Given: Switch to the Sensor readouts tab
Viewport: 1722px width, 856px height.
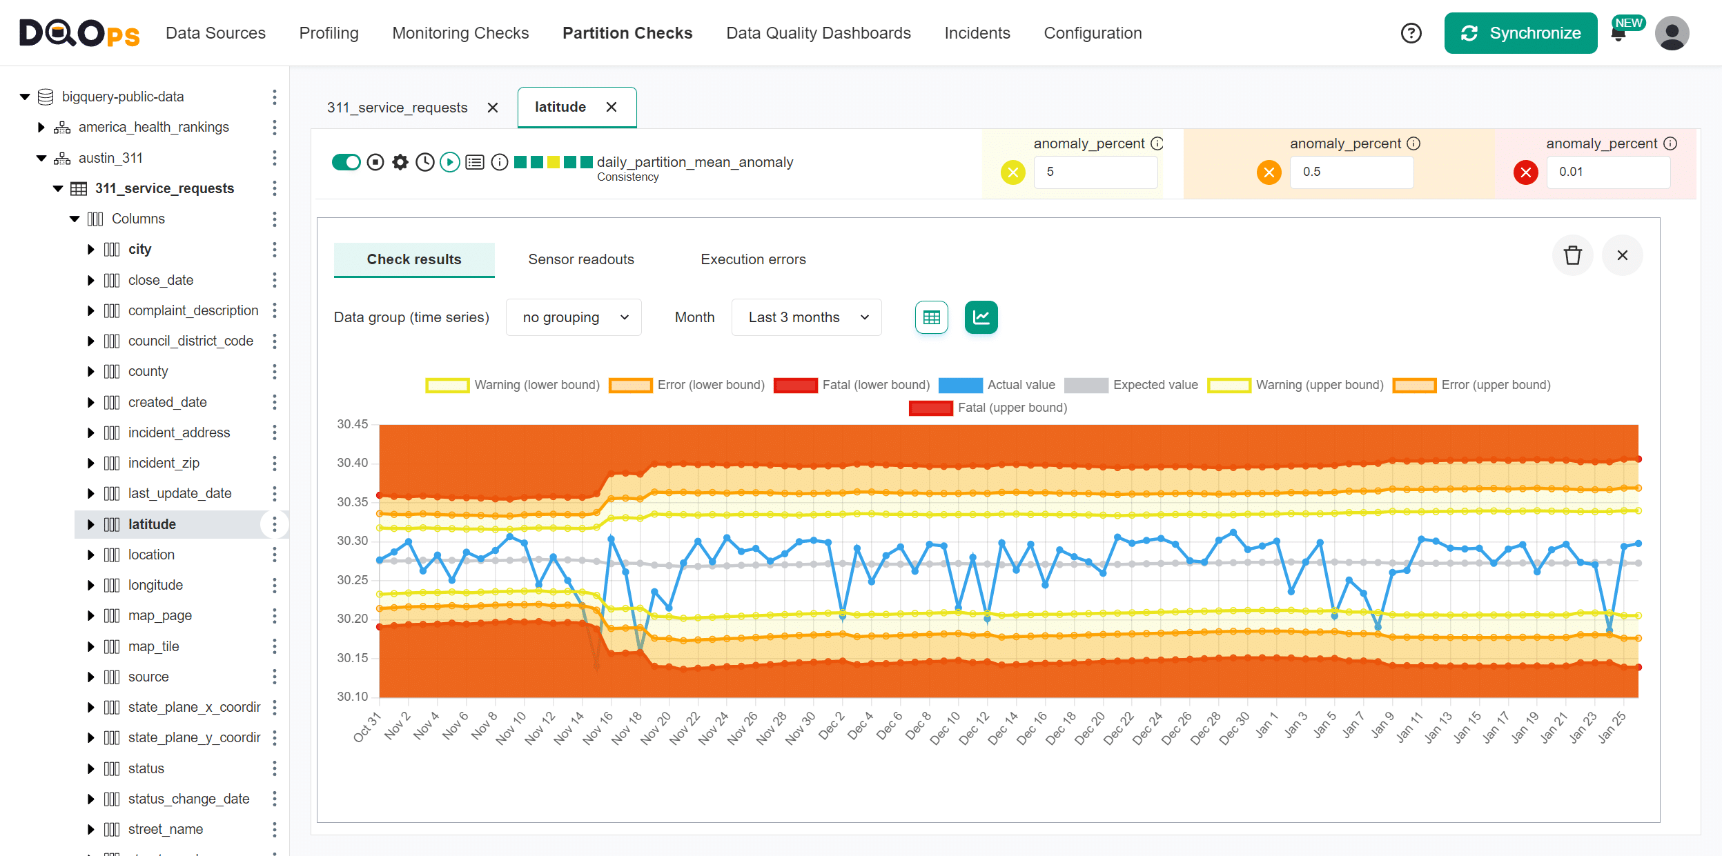Looking at the screenshot, I should (x=581, y=259).
